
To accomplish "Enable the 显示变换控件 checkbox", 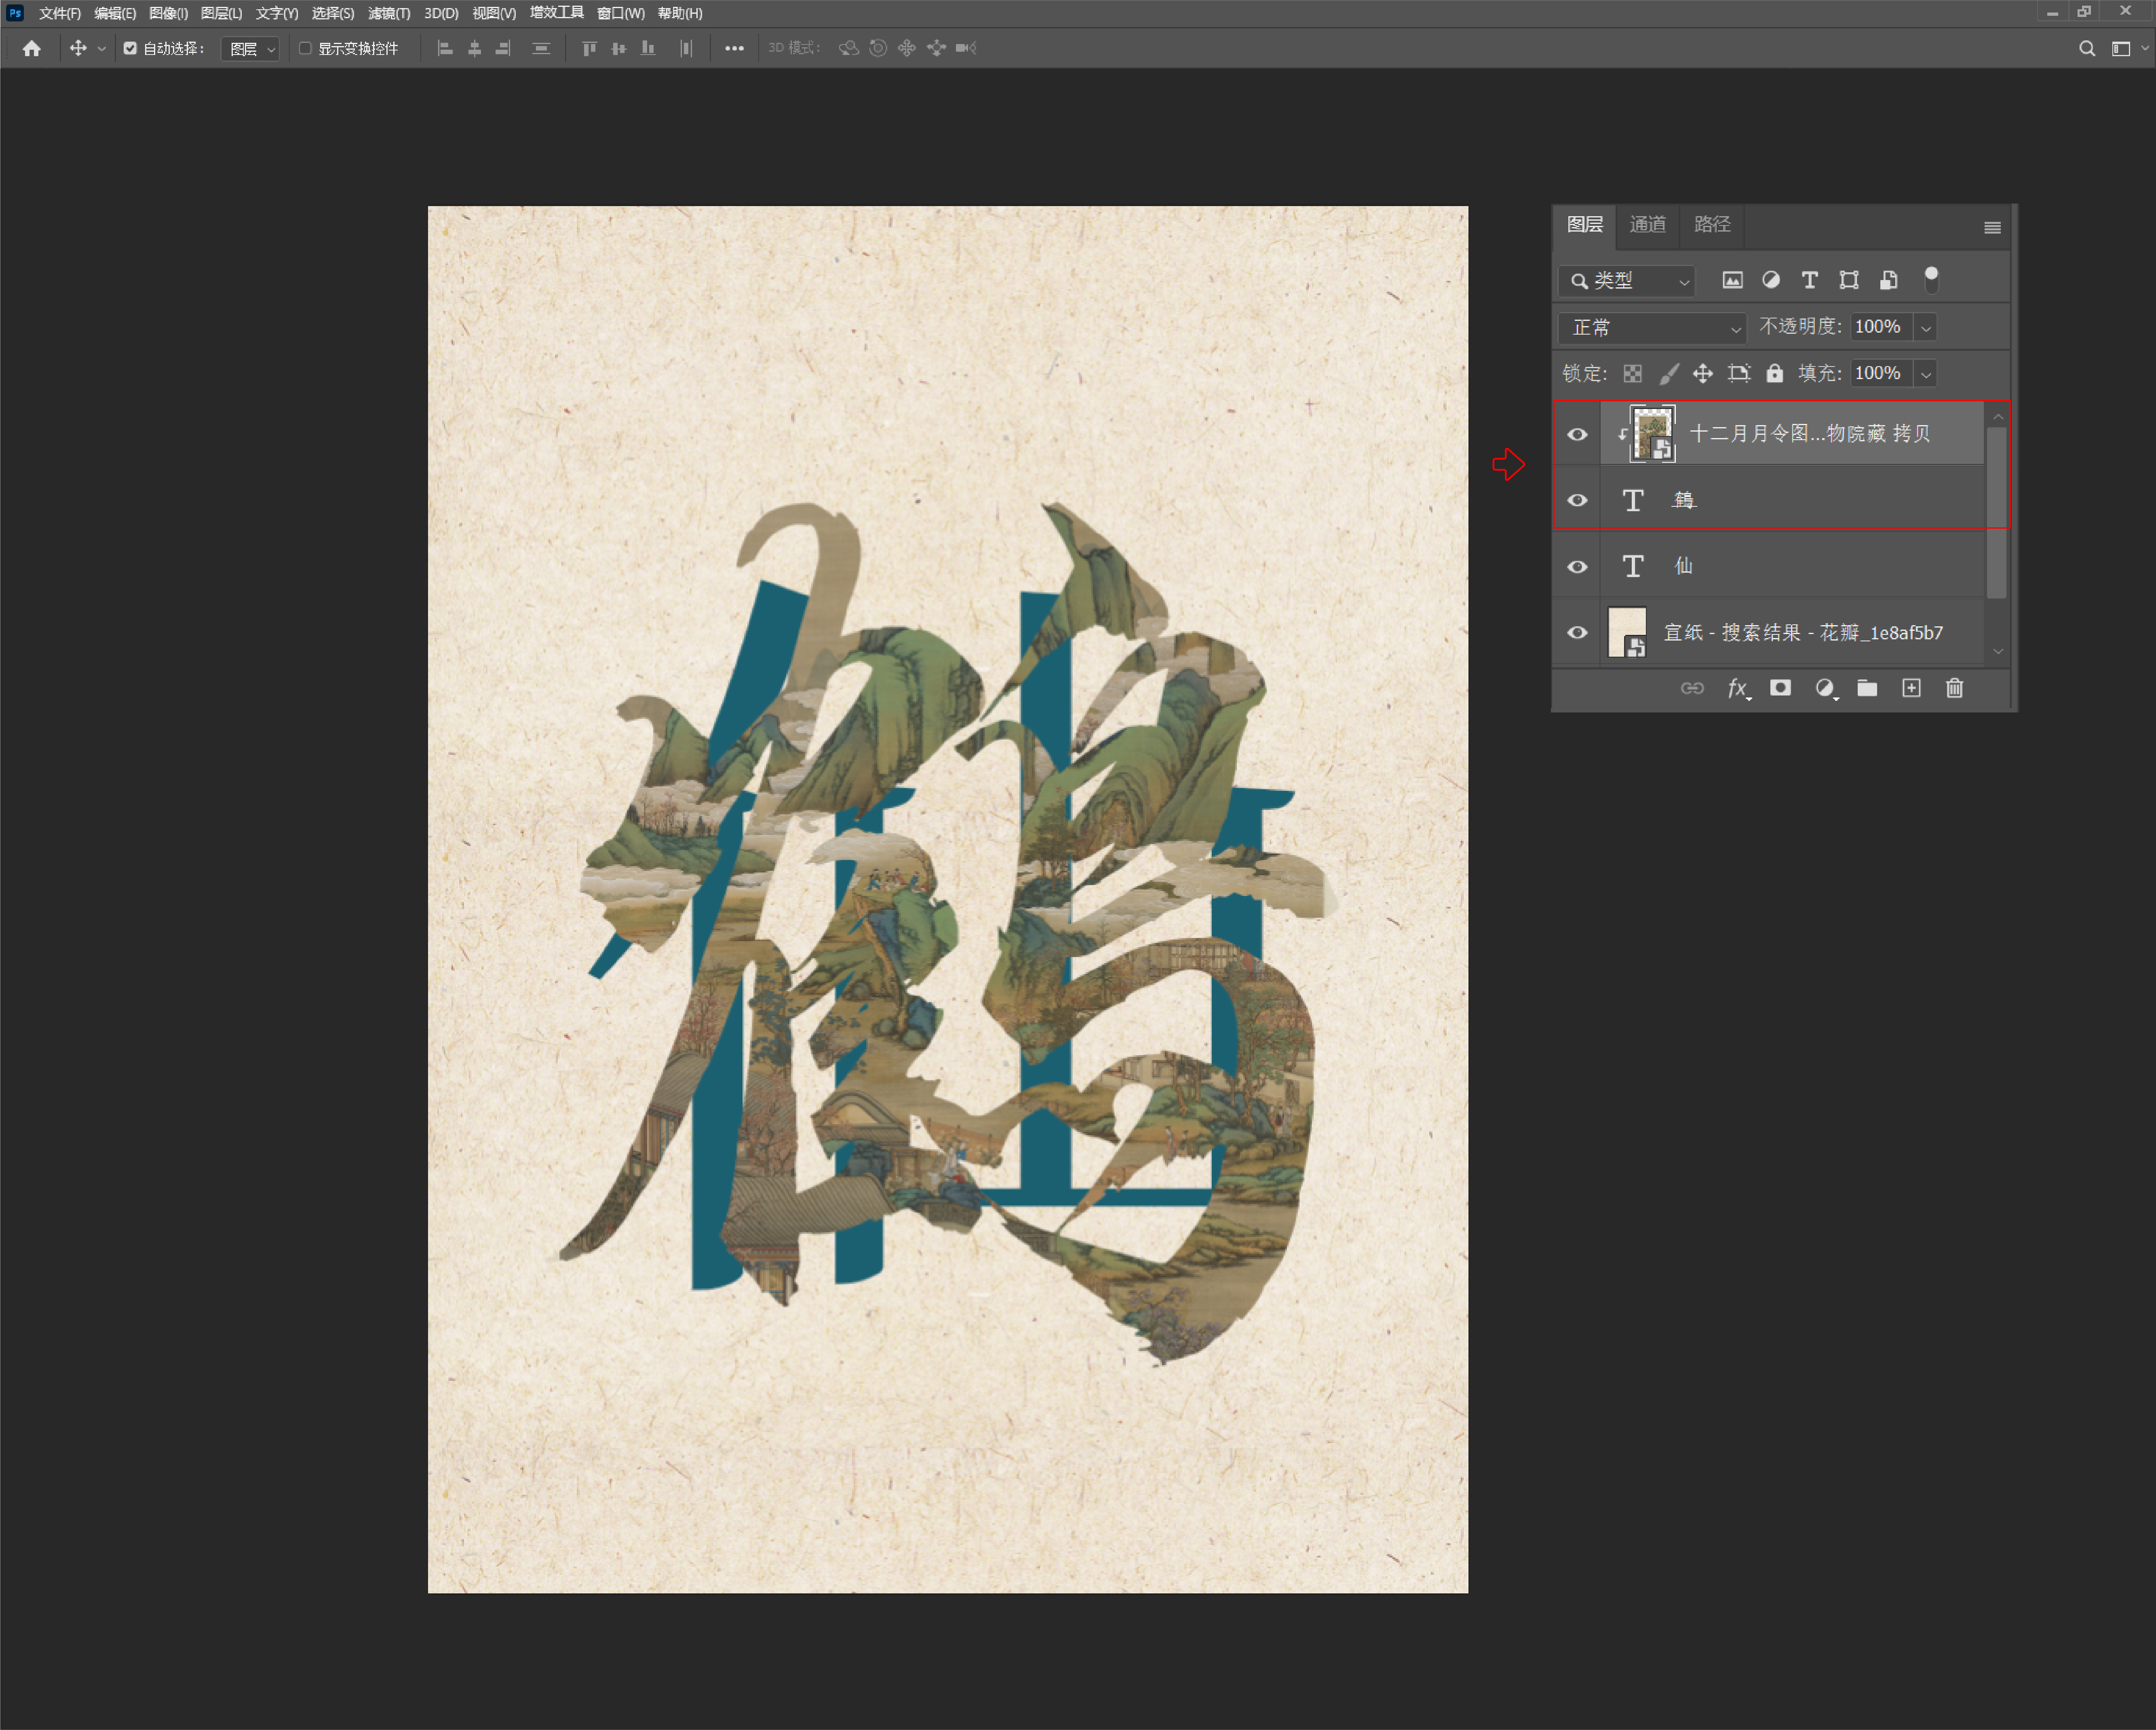I will (x=306, y=48).
